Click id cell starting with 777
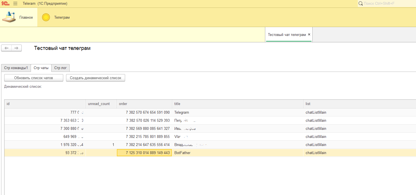The width and height of the screenshot is (416, 195). [45, 112]
